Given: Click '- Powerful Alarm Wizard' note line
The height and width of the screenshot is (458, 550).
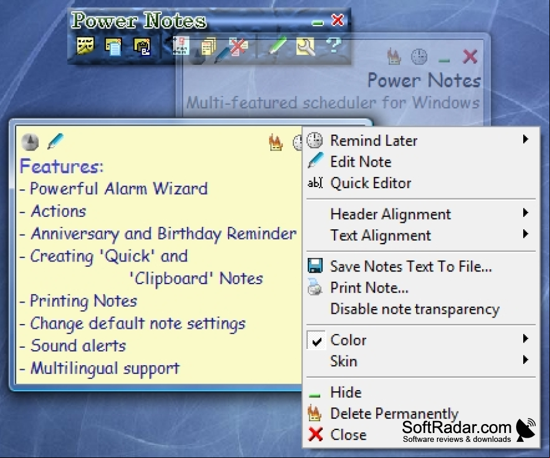Looking at the screenshot, I should 114,188.
